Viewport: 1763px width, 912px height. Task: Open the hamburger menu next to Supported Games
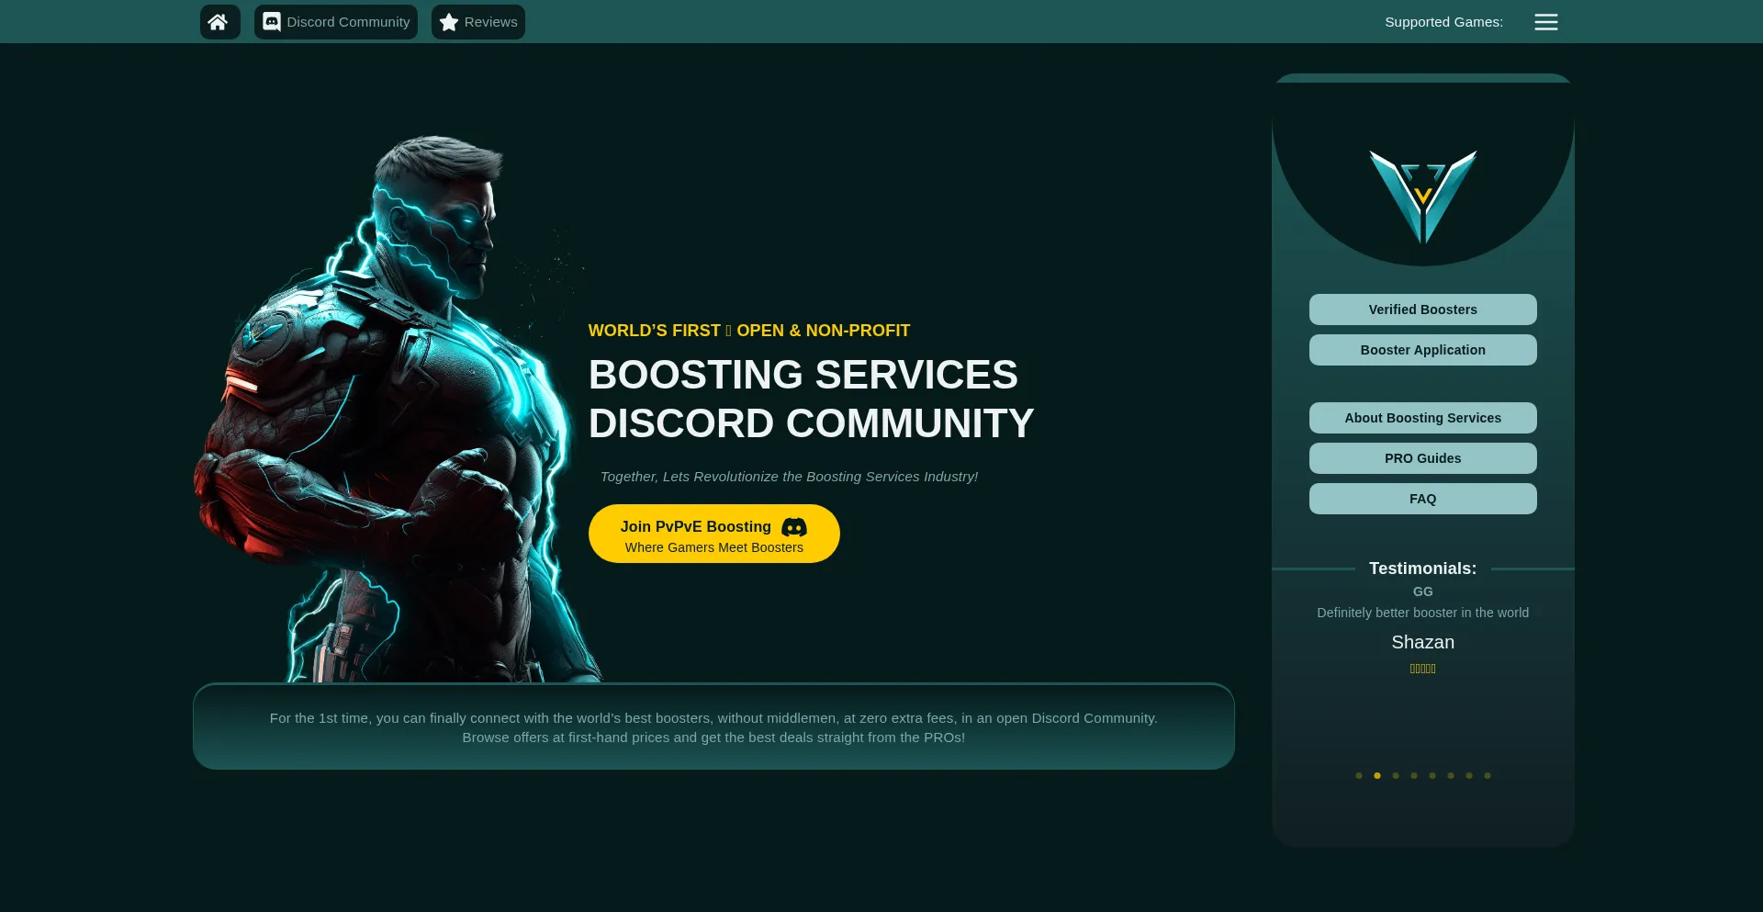pyautogui.click(x=1545, y=22)
